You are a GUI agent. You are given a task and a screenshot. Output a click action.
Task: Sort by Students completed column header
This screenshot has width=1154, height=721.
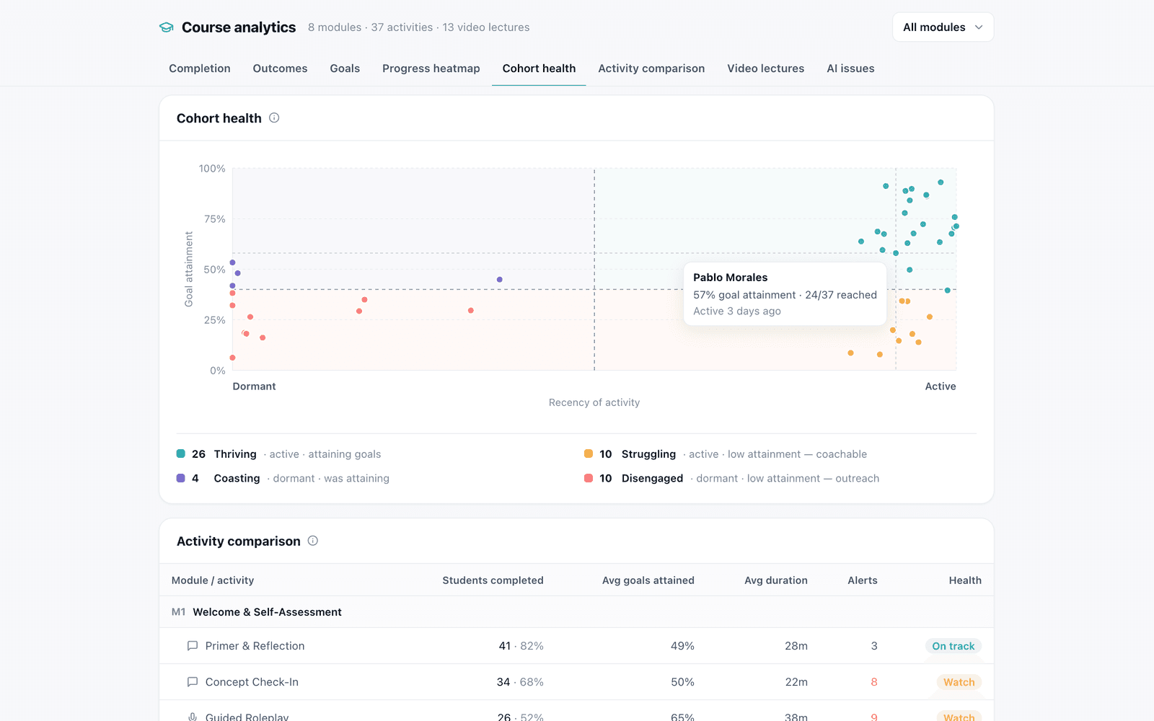pos(493,580)
